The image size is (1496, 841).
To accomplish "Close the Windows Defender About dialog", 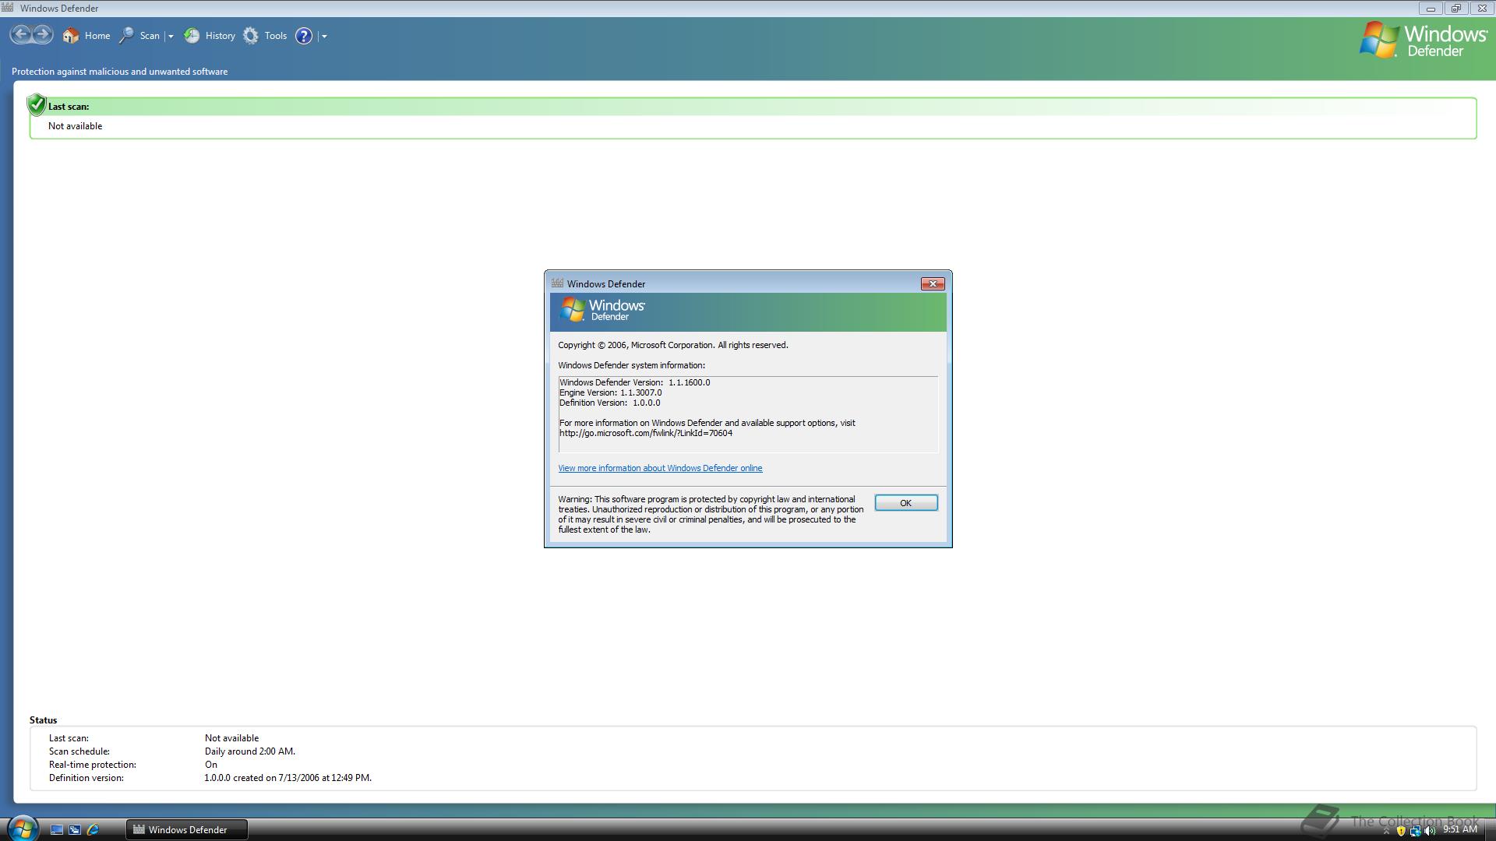I will 933,284.
